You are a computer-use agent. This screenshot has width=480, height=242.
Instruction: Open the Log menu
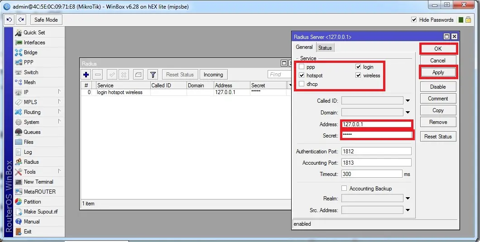tap(28, 152)
